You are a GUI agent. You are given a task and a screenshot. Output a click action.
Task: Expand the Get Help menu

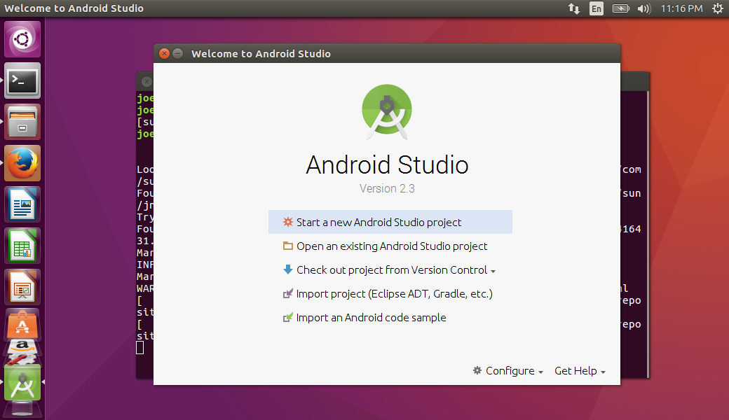580,371
